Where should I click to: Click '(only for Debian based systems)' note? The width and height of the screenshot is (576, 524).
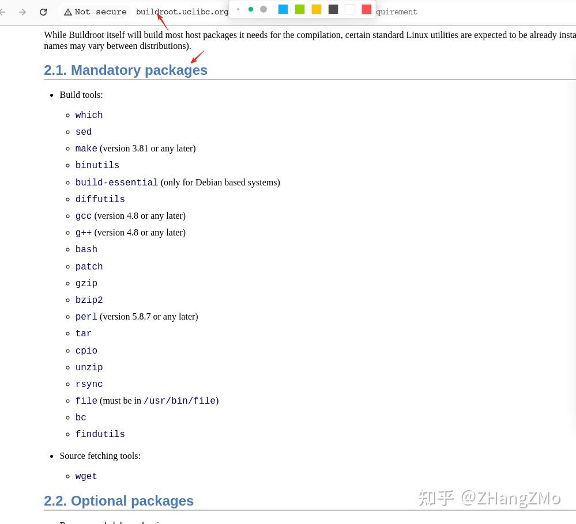click(x=220, y=183)
